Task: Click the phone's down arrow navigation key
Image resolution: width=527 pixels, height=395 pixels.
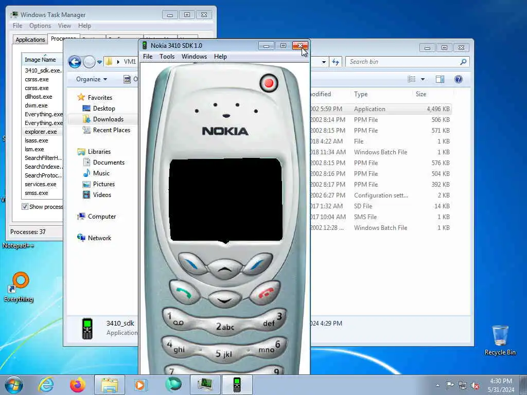Action: tap(224, 299)
